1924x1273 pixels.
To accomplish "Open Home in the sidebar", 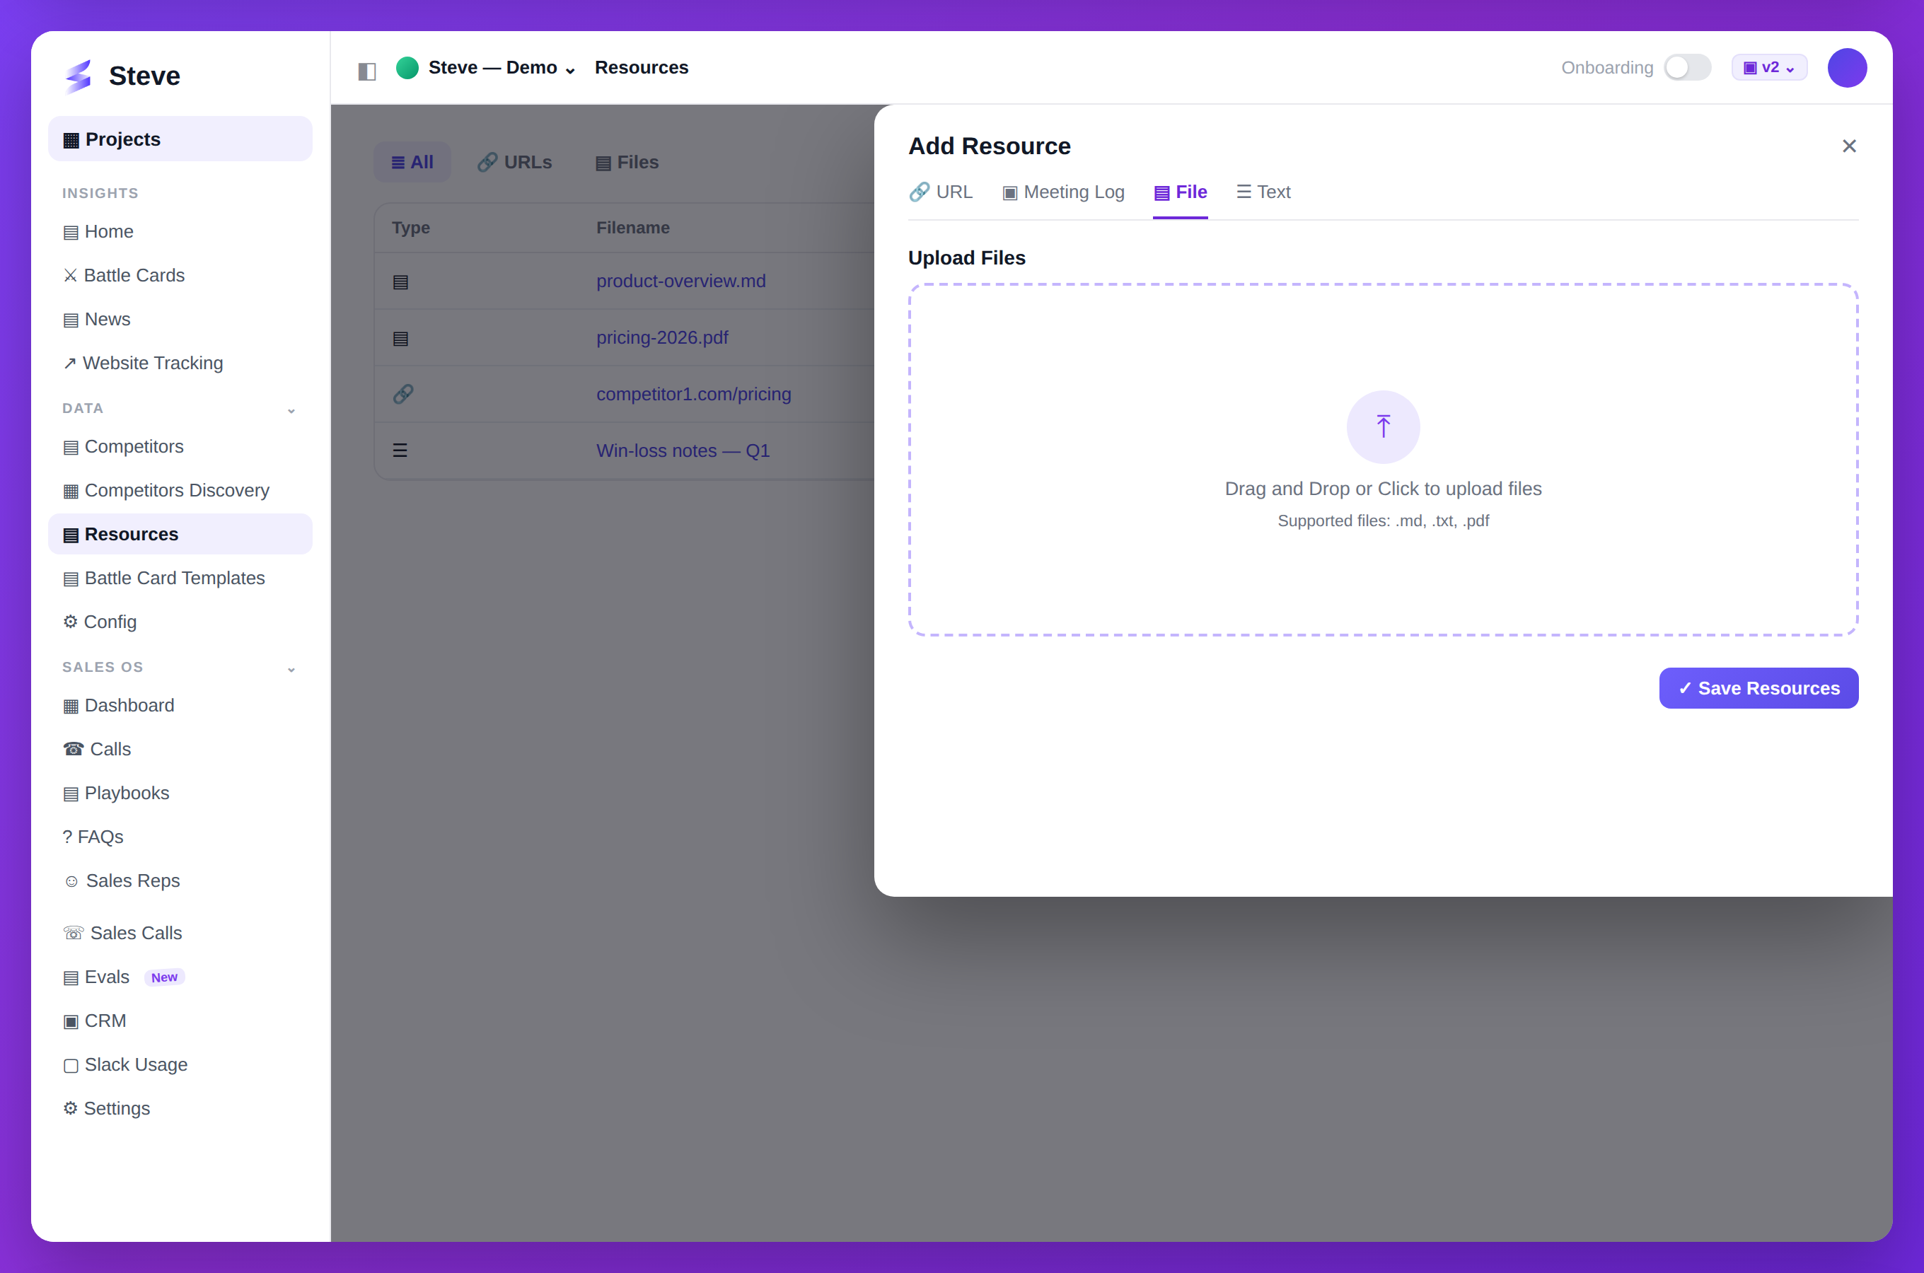I will click(180, 232).
